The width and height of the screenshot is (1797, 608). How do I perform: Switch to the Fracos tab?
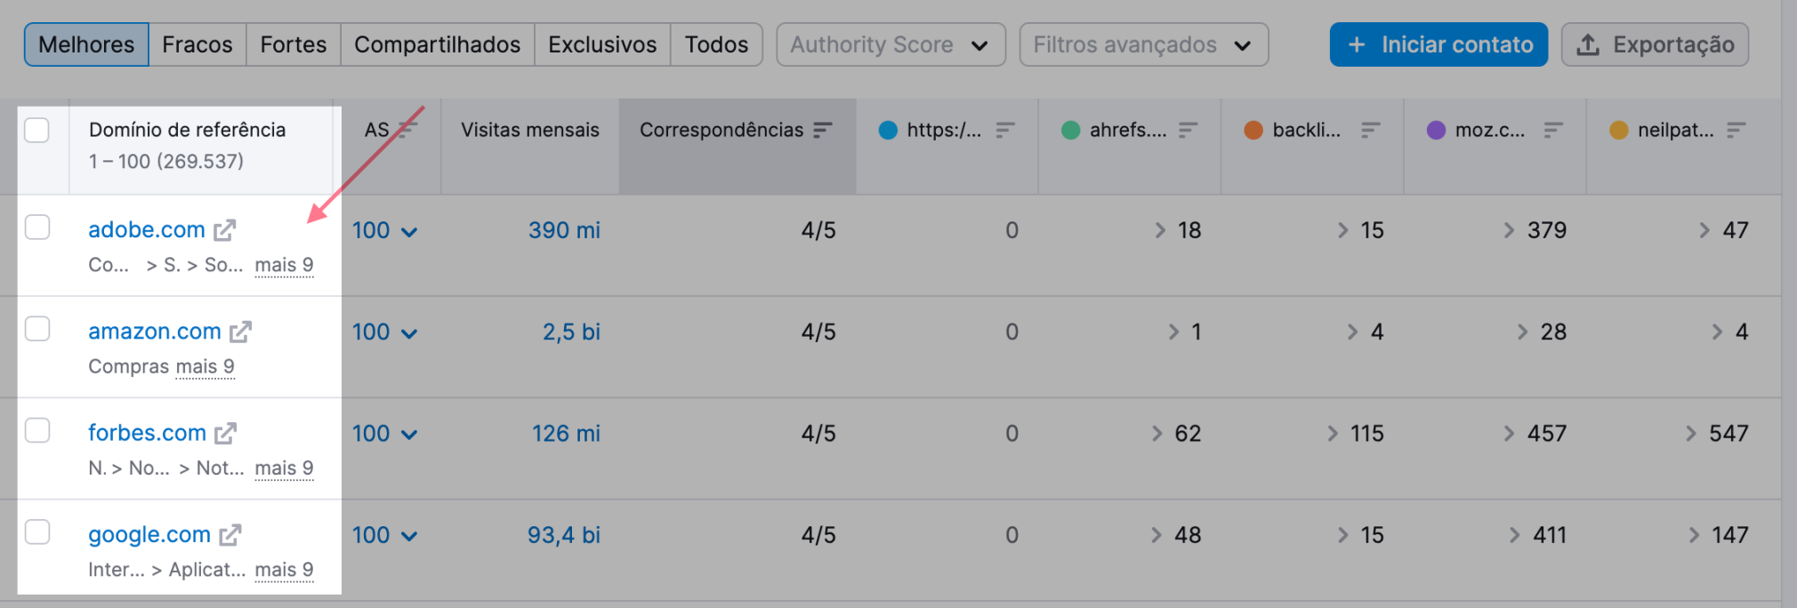click(x=197, y=44)
